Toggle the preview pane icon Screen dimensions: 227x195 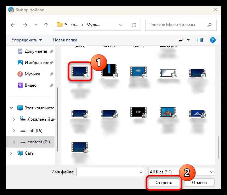[200, 40]
